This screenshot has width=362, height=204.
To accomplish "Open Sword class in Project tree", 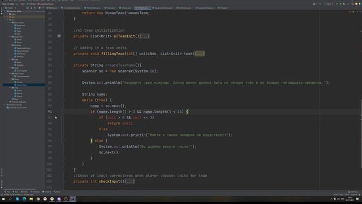I will click(19, 42).
